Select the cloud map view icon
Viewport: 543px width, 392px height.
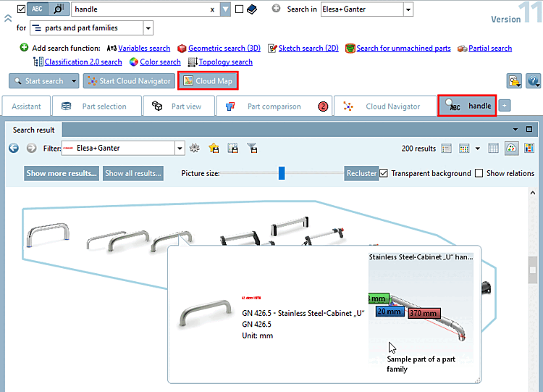click(x=511, y=149)
